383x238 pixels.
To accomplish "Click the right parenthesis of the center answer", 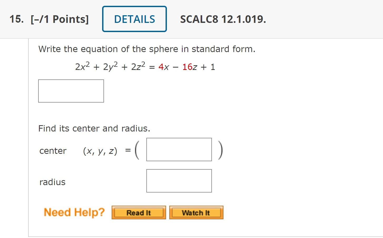I will (220, 149).
